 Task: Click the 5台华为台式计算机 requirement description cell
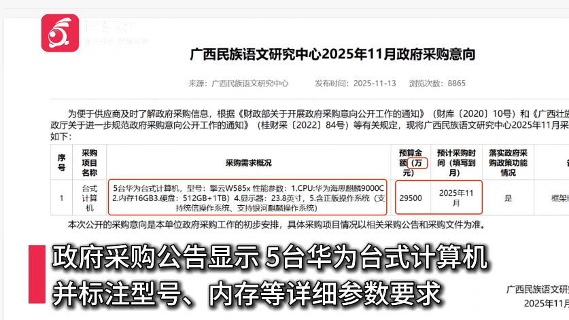[x=248, y=198]
